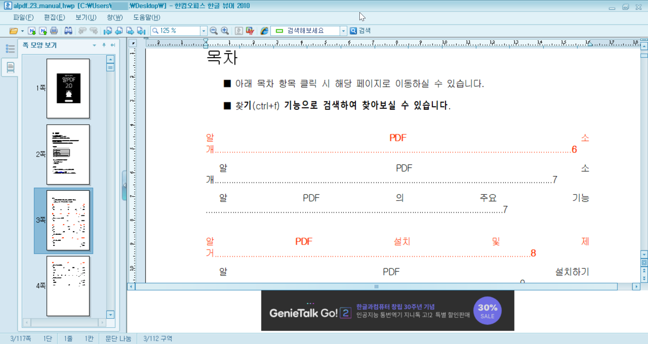
Task: Select the page 2 thumbnail
Action: (x=68, y=154)
